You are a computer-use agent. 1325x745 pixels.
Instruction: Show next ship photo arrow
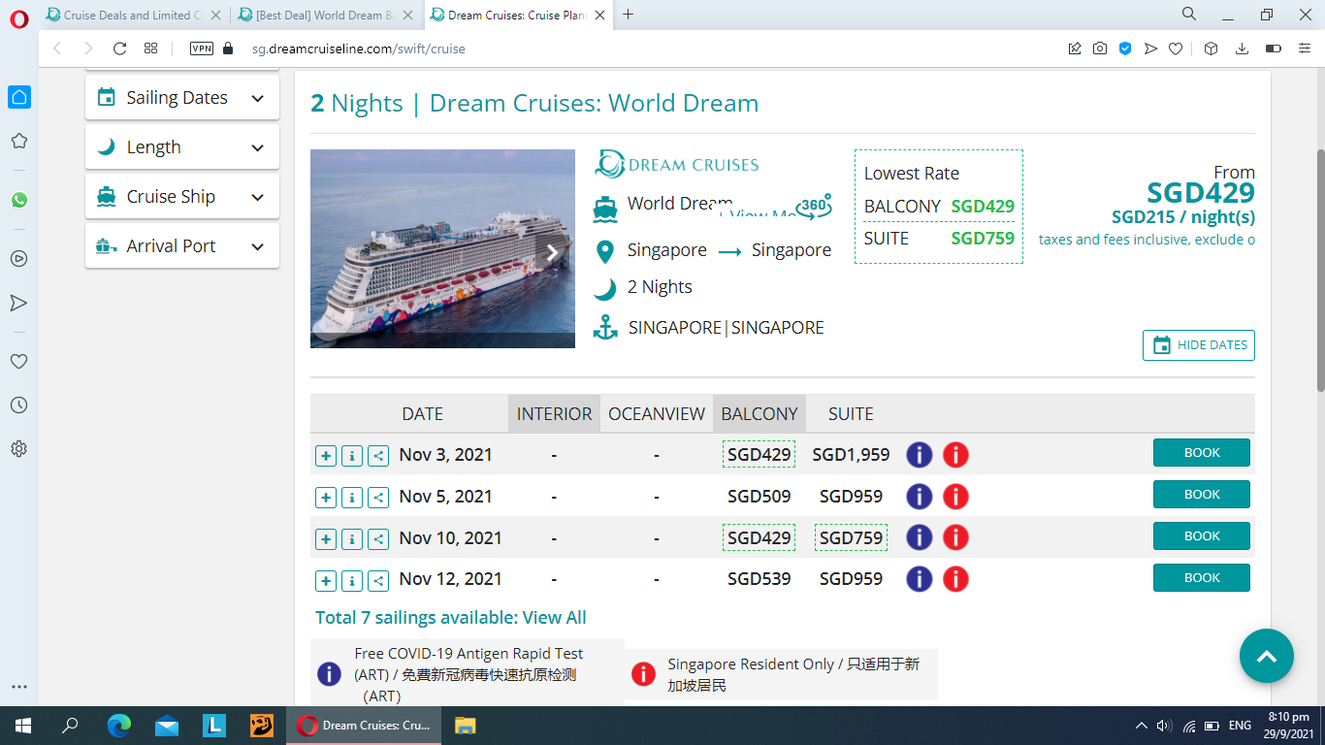pos(553,253)
